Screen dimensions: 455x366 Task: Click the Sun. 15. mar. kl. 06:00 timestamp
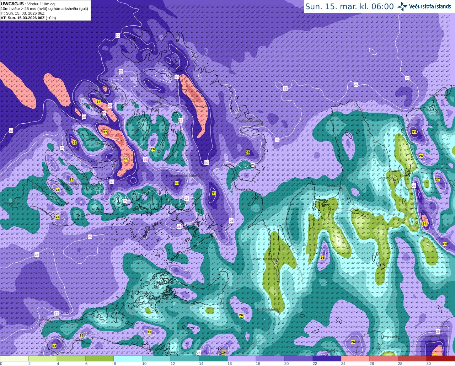pos(349,6)
